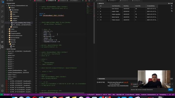The image size is (175, 98).
Task: Change connection via localhost : DatabaseName status
Action: tap(150, 95)
